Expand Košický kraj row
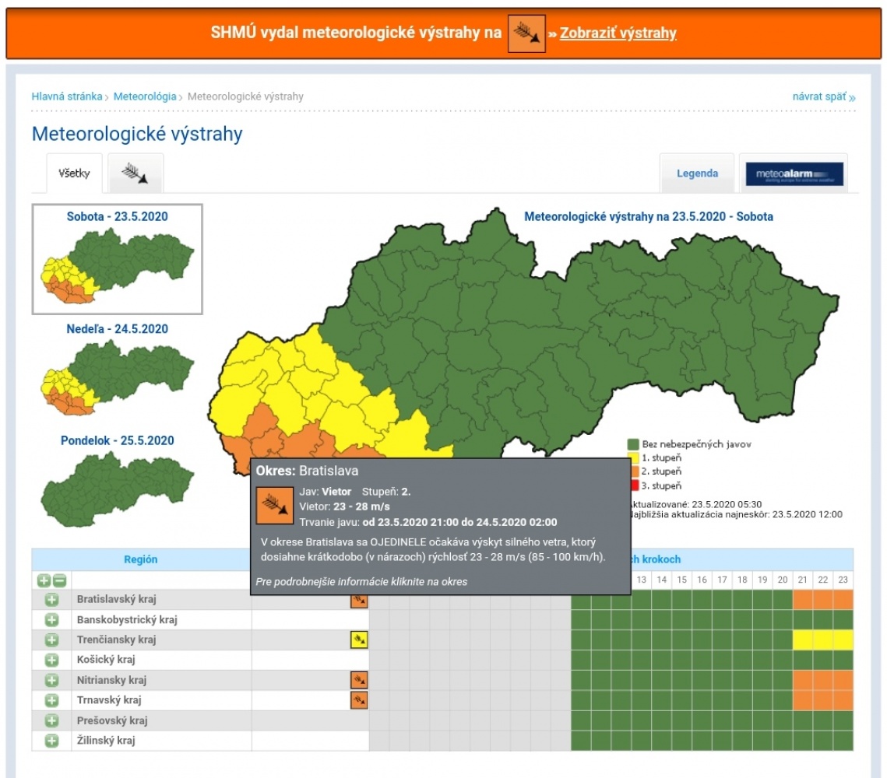This screenshot has height=778, width=887. tap(52, 660)
